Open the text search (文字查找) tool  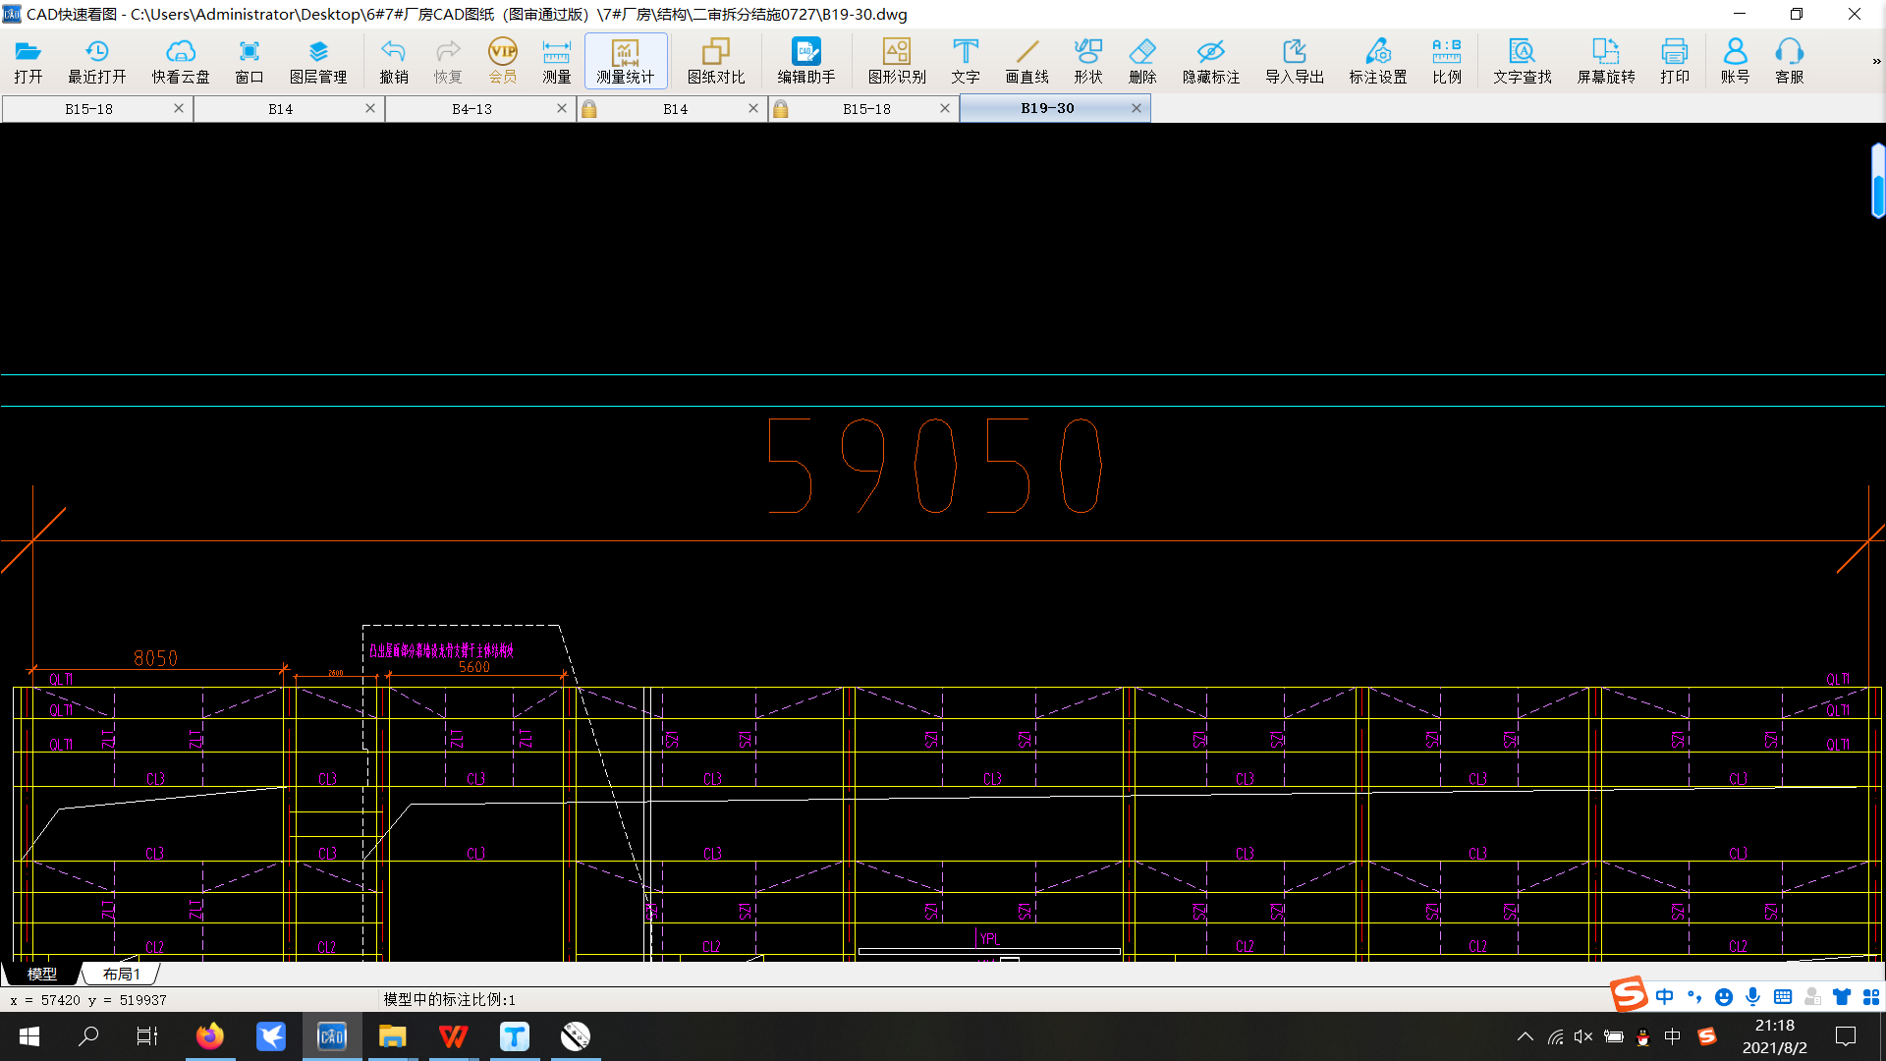(x=1522, y=61)
